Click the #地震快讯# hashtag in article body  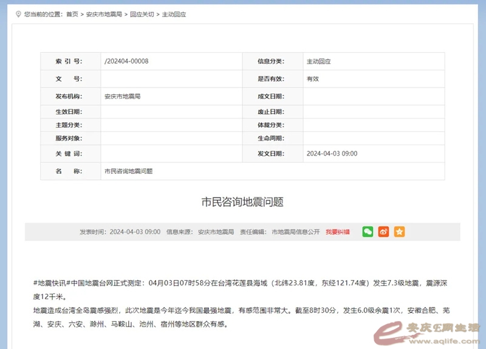pyautogui.click(x=50, y=283)
